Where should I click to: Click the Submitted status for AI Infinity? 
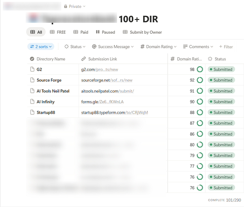[221, 101]
